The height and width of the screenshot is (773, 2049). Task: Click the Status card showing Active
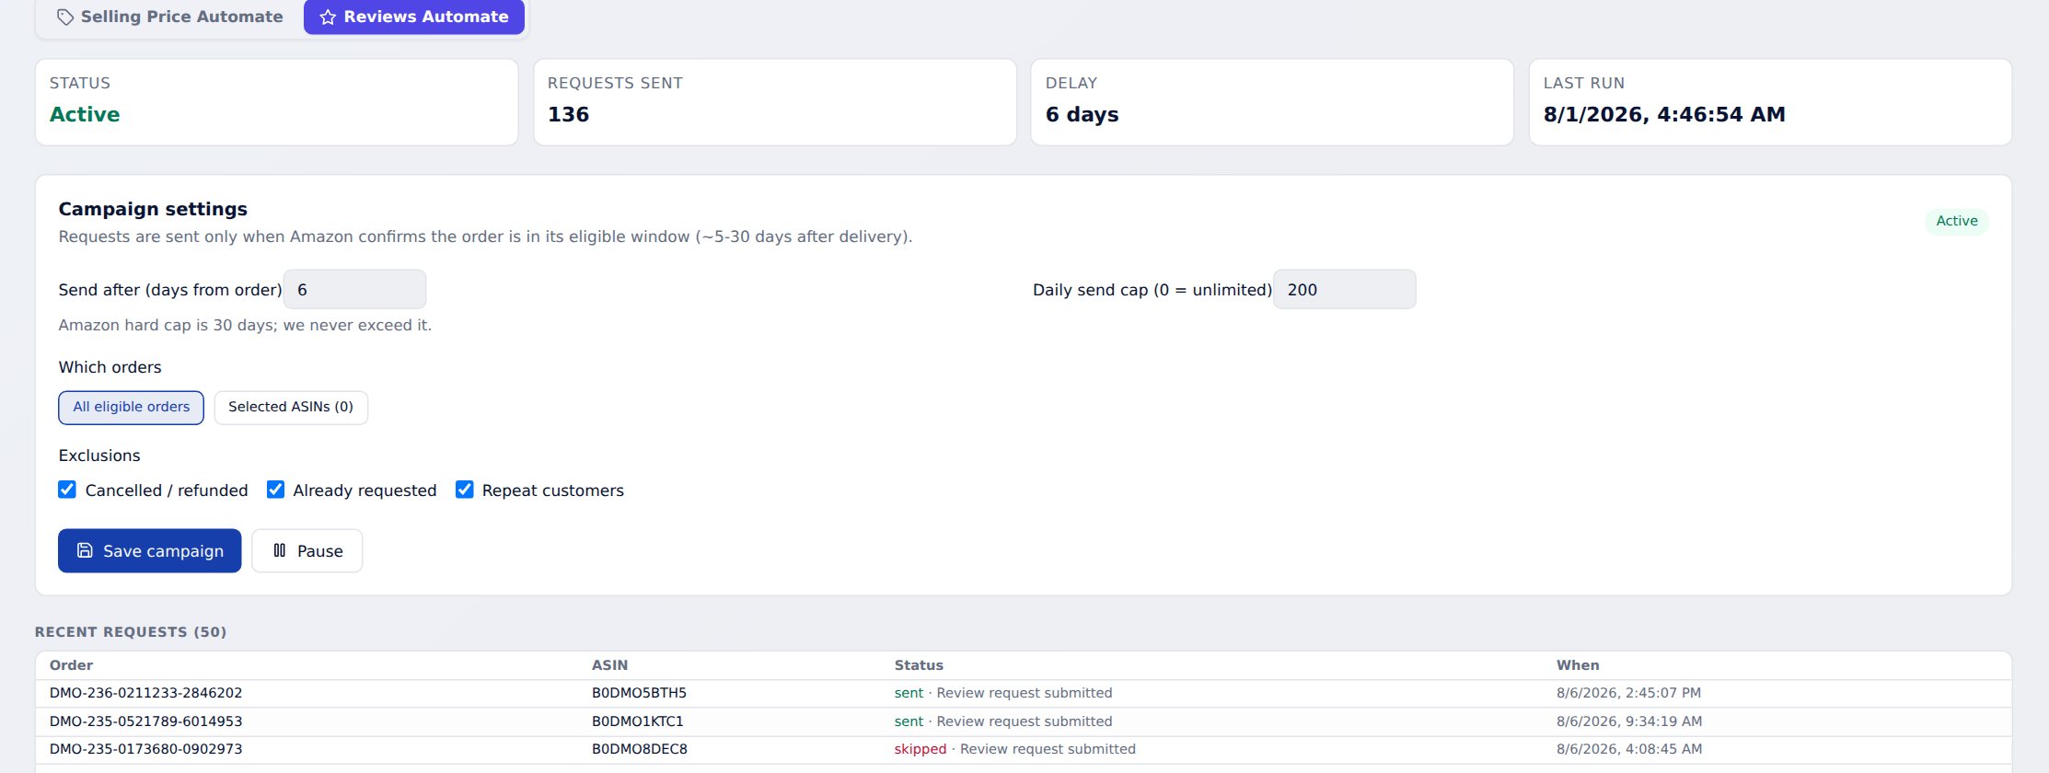276,102
